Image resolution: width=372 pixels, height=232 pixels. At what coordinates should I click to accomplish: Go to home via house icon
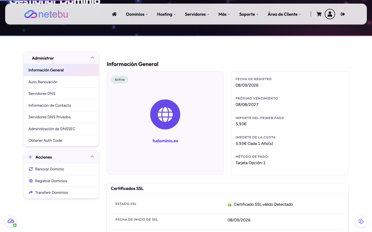[x=114, y=14]
